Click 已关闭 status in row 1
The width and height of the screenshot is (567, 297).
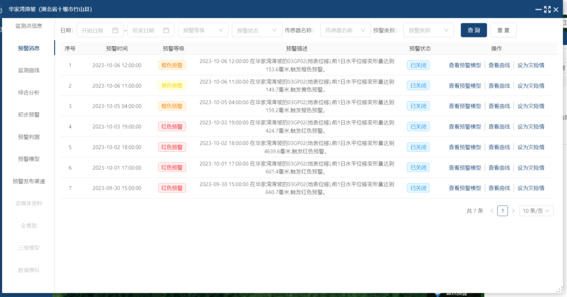[418, 65]
